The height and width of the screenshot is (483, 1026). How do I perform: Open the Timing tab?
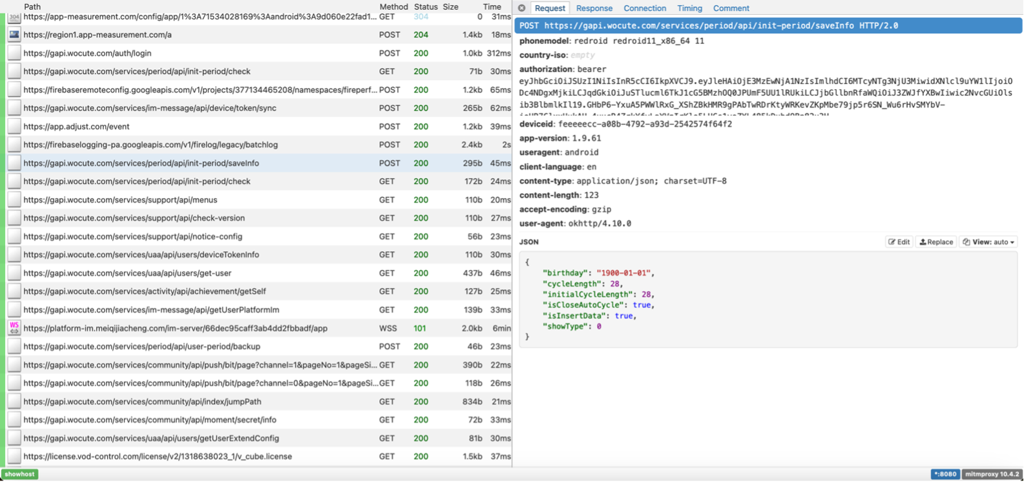[x=689, y=8]
